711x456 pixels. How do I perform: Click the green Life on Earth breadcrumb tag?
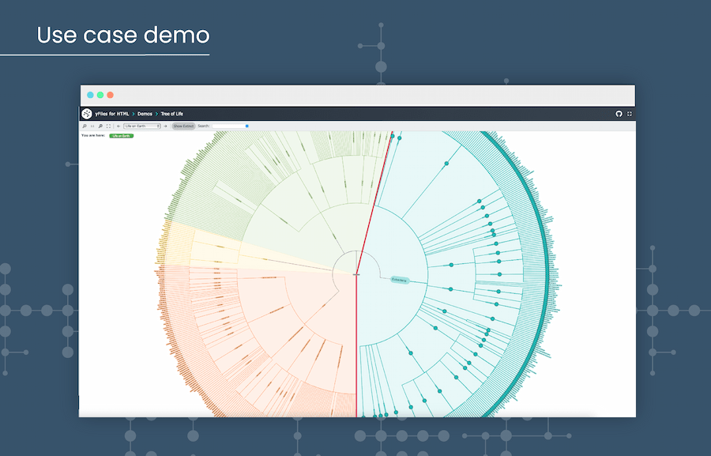pyautogui.click(x=122, y=136)
